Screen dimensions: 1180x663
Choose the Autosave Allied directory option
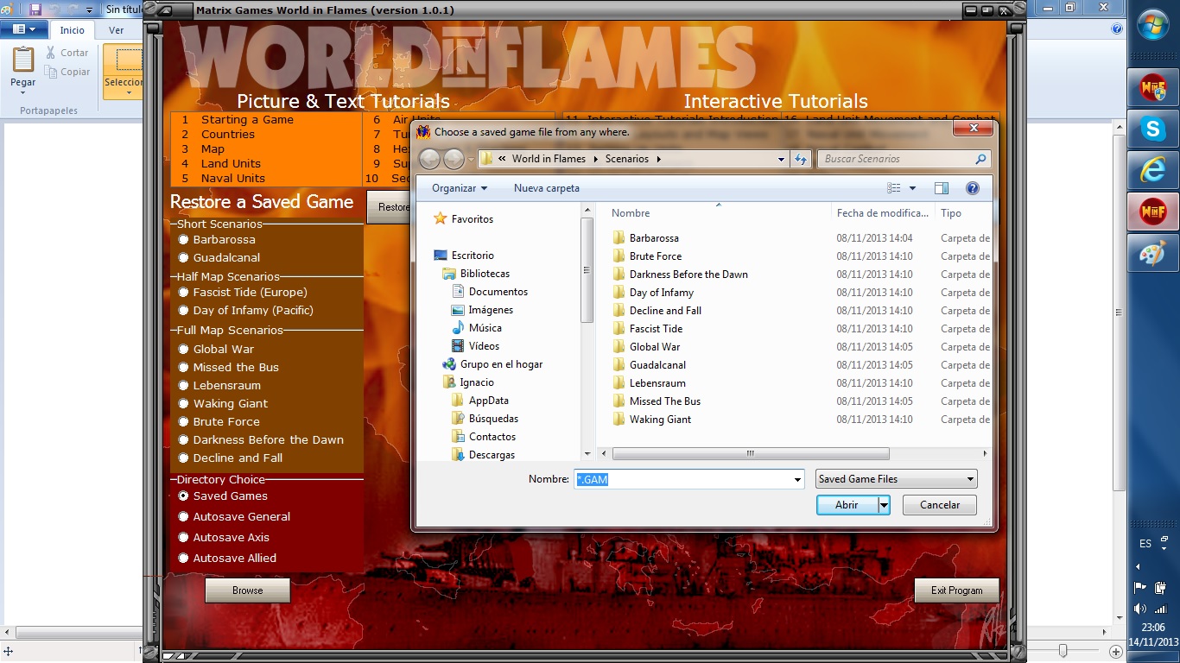183,559
